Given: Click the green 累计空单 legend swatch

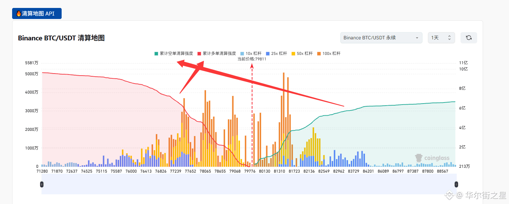Looking at the screenshot, I should click(x=156, y=54).
